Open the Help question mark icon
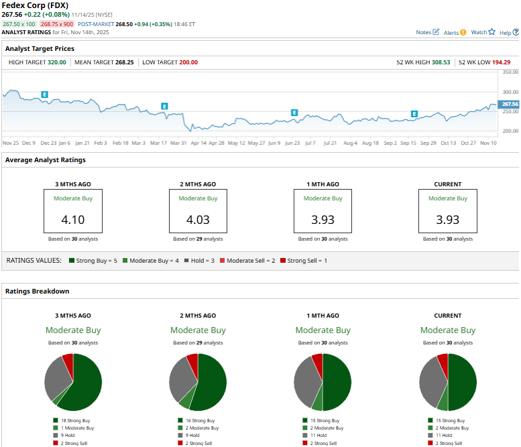The width and height of the screenshot is (521, 447). (x=516, y=32)
